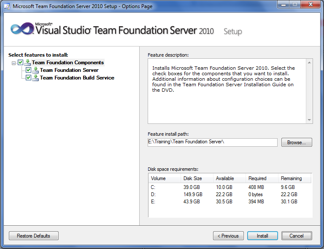Click the 149.9 GB disk size cell
Screen dimensions: 324x249
[193, 194]
